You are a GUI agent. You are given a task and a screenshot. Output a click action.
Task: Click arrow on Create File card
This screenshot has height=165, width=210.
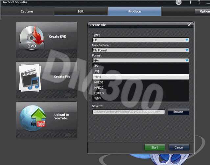click(68, 94)
